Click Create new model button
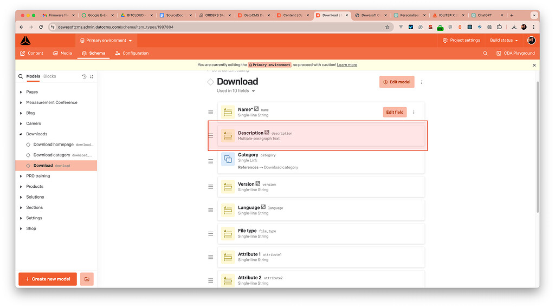 click(48, 279)
